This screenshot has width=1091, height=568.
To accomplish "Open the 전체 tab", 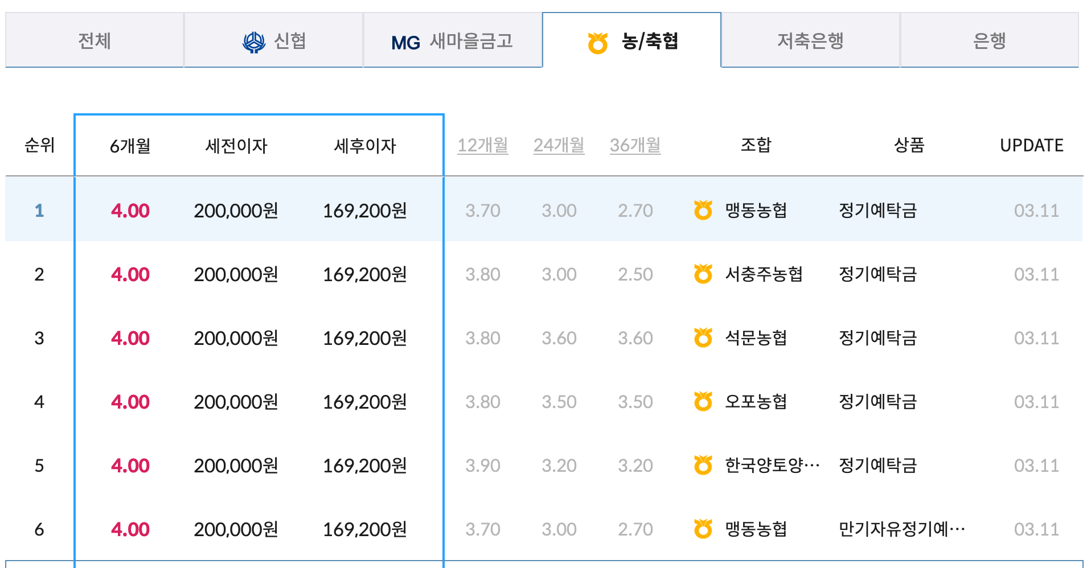I will pyautogui.click(x=93, y=41).
